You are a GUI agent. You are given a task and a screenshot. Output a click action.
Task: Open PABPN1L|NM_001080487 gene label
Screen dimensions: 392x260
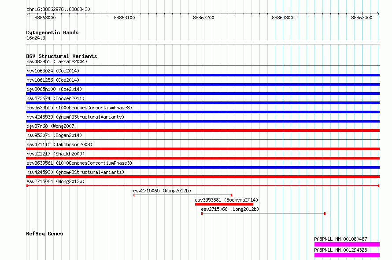click(340, 239)
